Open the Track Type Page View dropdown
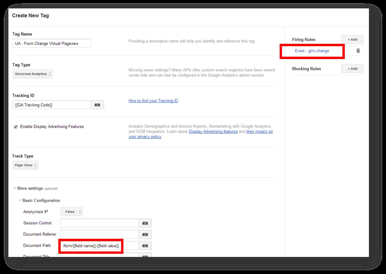 tap(25, 165)
